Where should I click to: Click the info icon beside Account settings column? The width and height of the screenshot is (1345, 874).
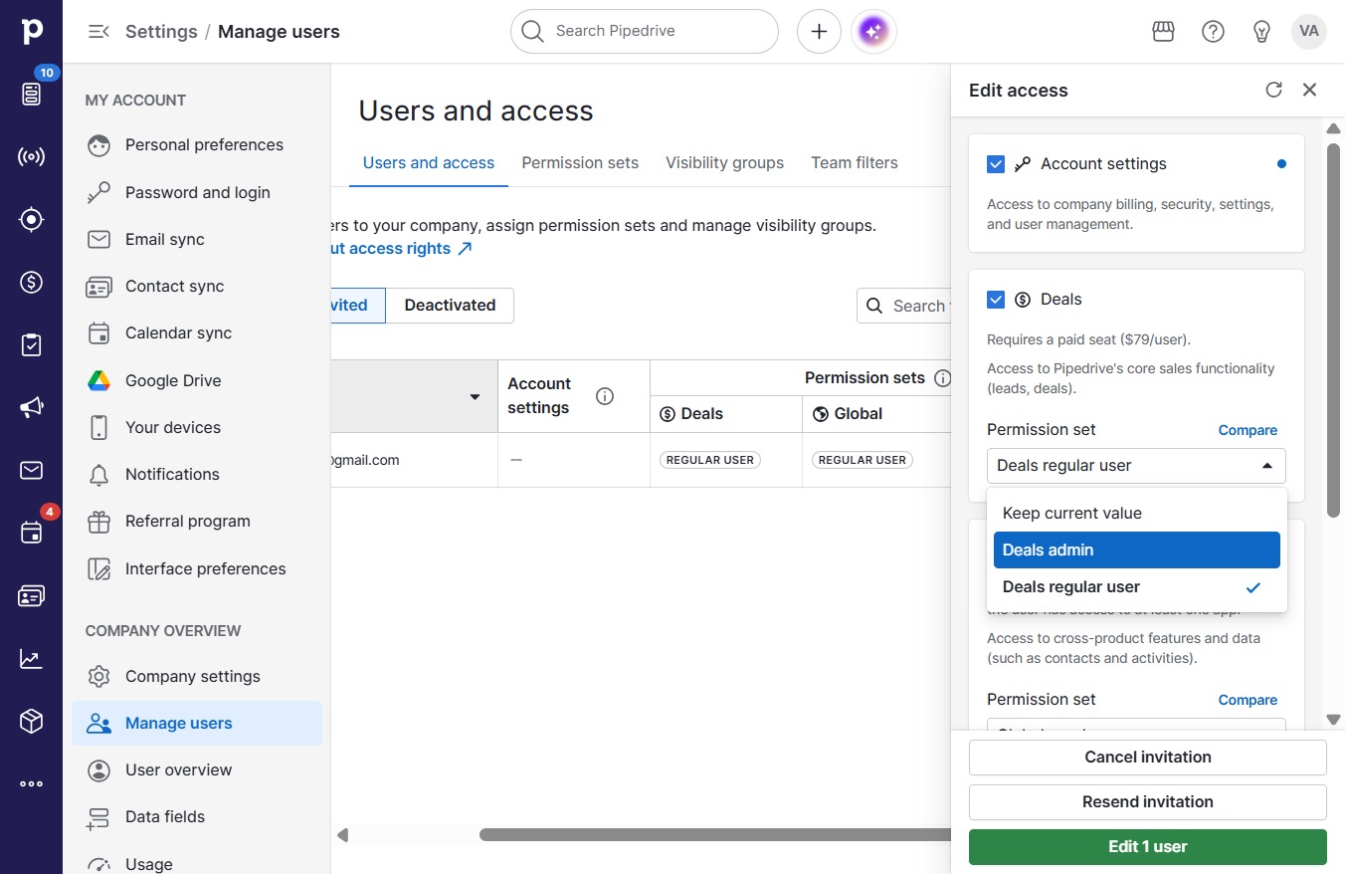pyautogui.click(x=604, y=396)
